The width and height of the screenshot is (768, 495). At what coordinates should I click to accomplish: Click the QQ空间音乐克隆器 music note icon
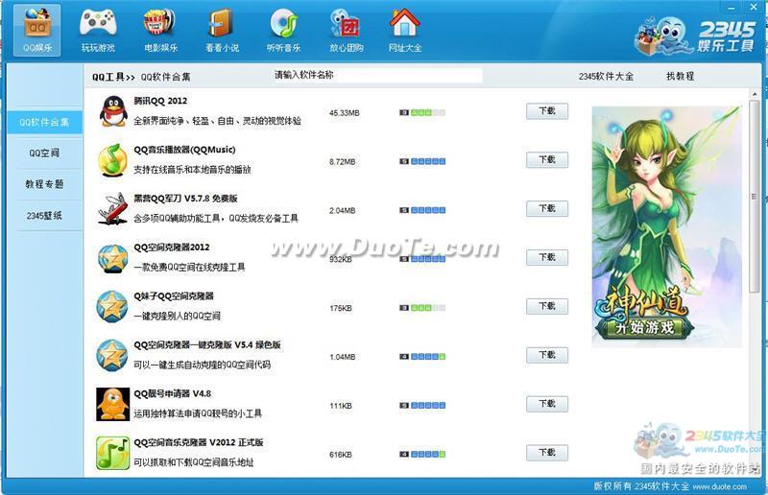[112, 454]
